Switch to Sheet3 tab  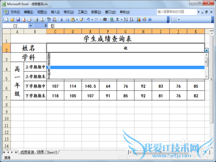coord(52,152)
